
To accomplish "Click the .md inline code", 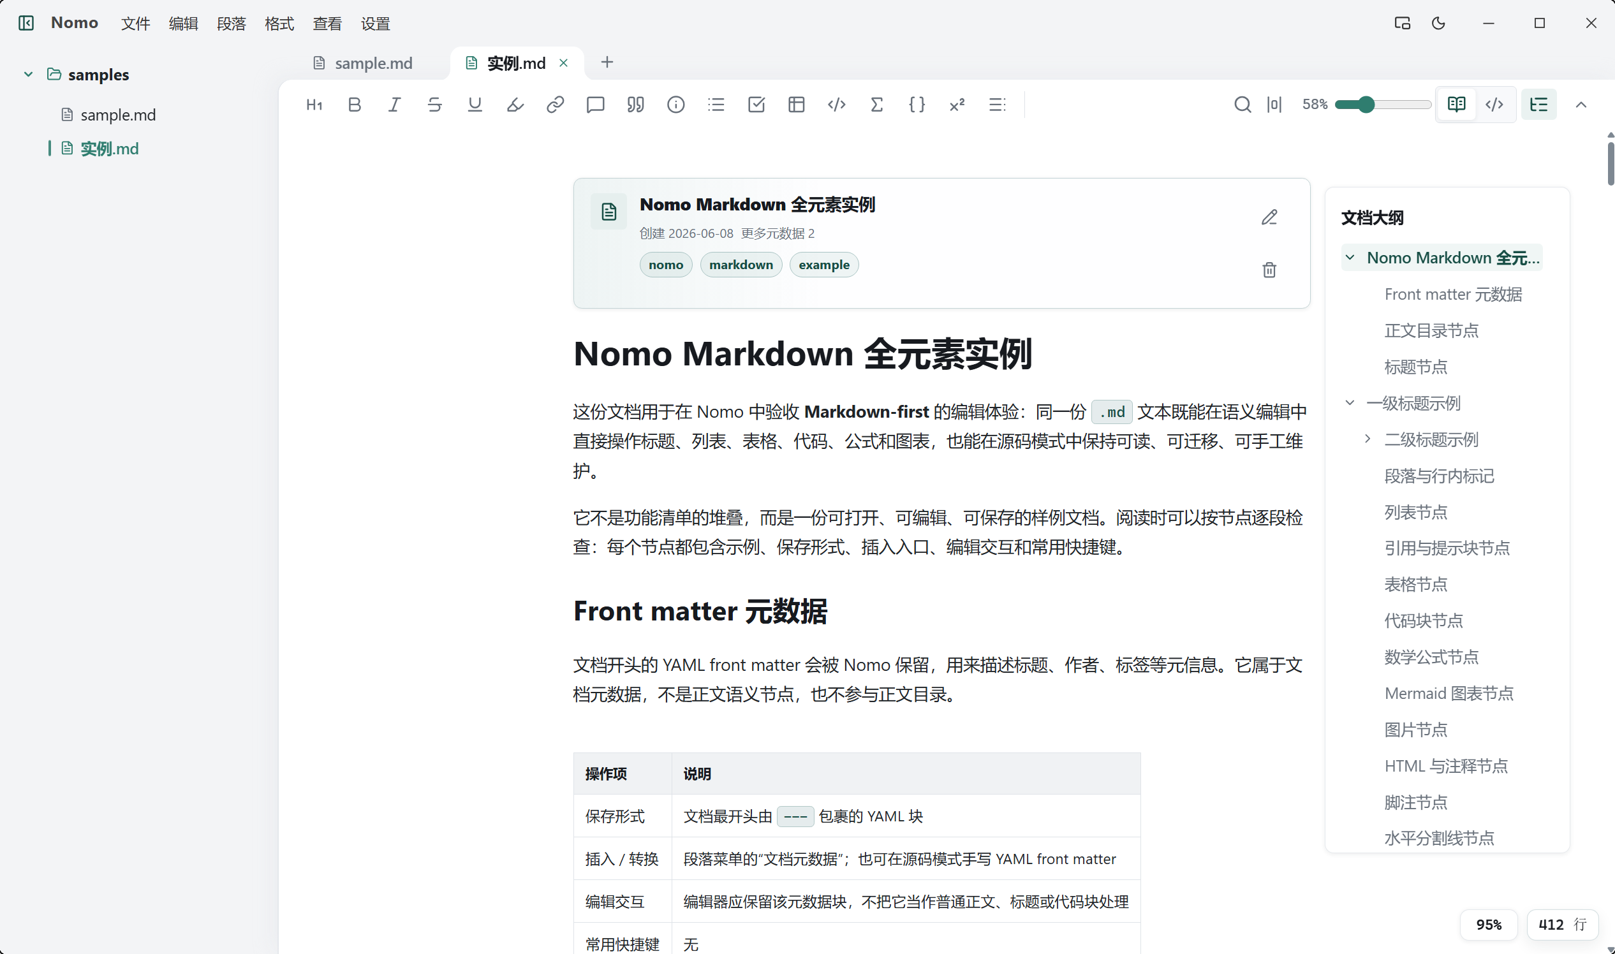I will pos(1112,411).
